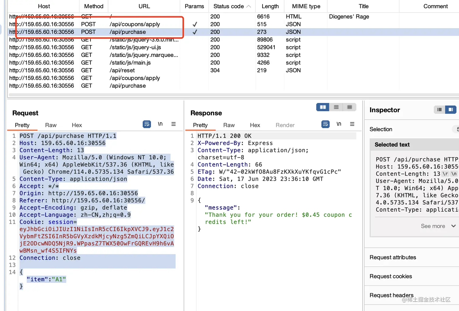This screenshot has height=311, width=459.
Task: Open the Response panel hamburger menu
Action: click(352, 124)
